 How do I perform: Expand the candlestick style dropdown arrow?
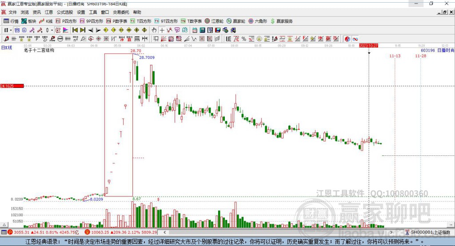pos(52,30)
